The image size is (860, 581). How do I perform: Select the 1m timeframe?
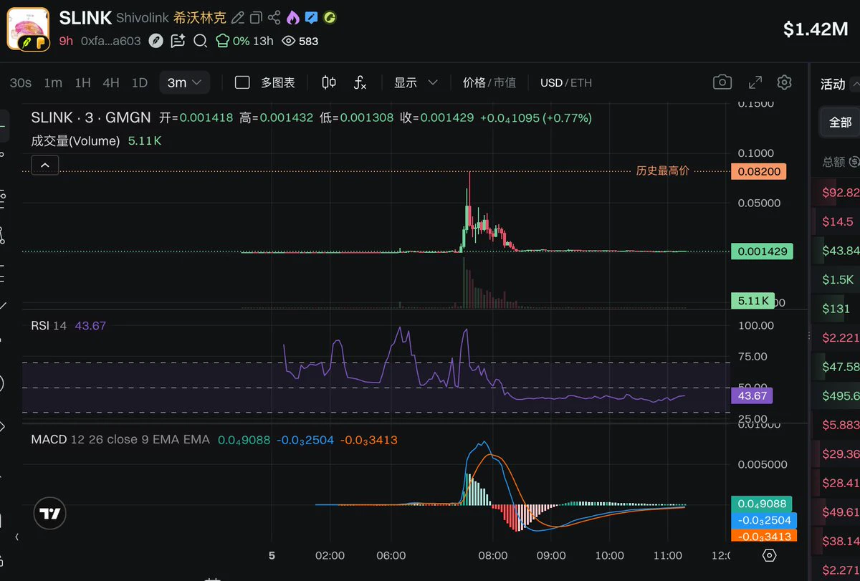(53, 82)
